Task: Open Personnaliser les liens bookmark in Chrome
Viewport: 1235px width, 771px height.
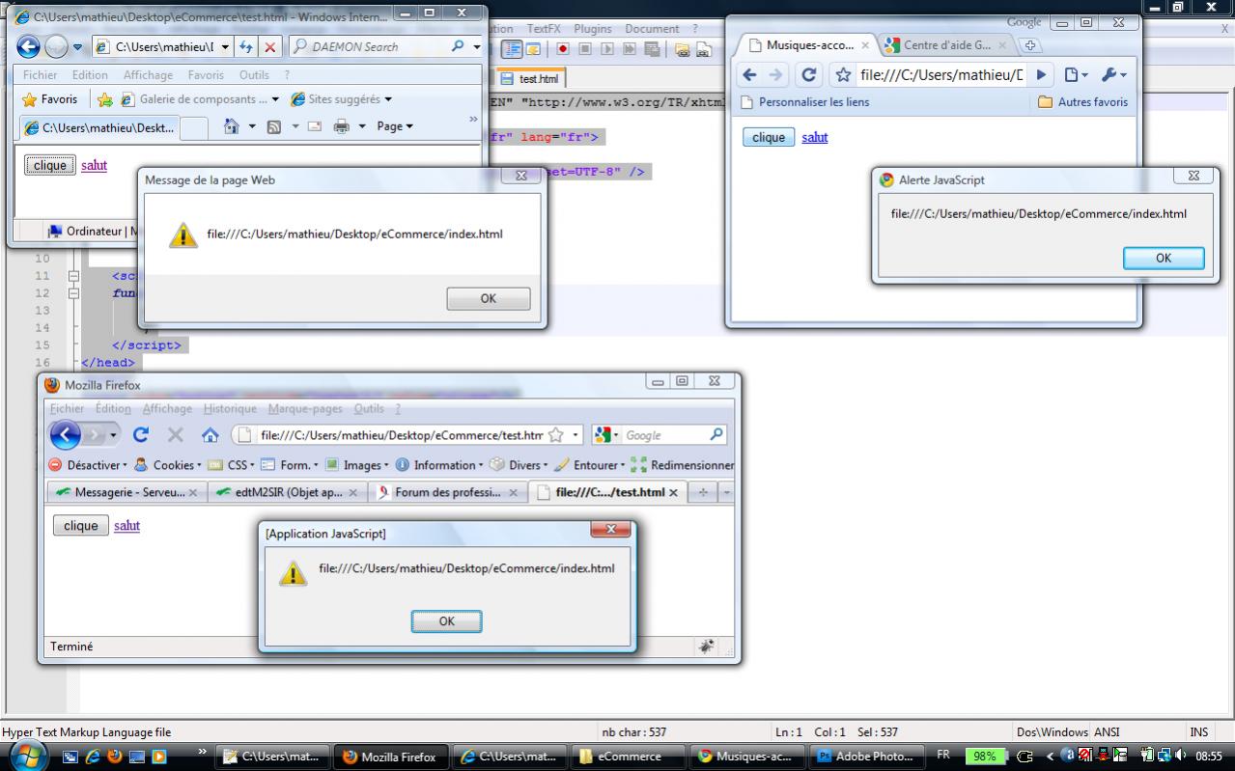Action: [x=804, y=101]
